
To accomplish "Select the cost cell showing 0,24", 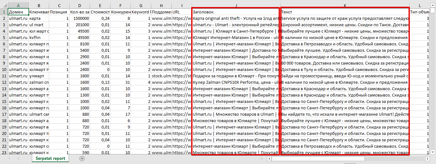I will tap(100, 18).
